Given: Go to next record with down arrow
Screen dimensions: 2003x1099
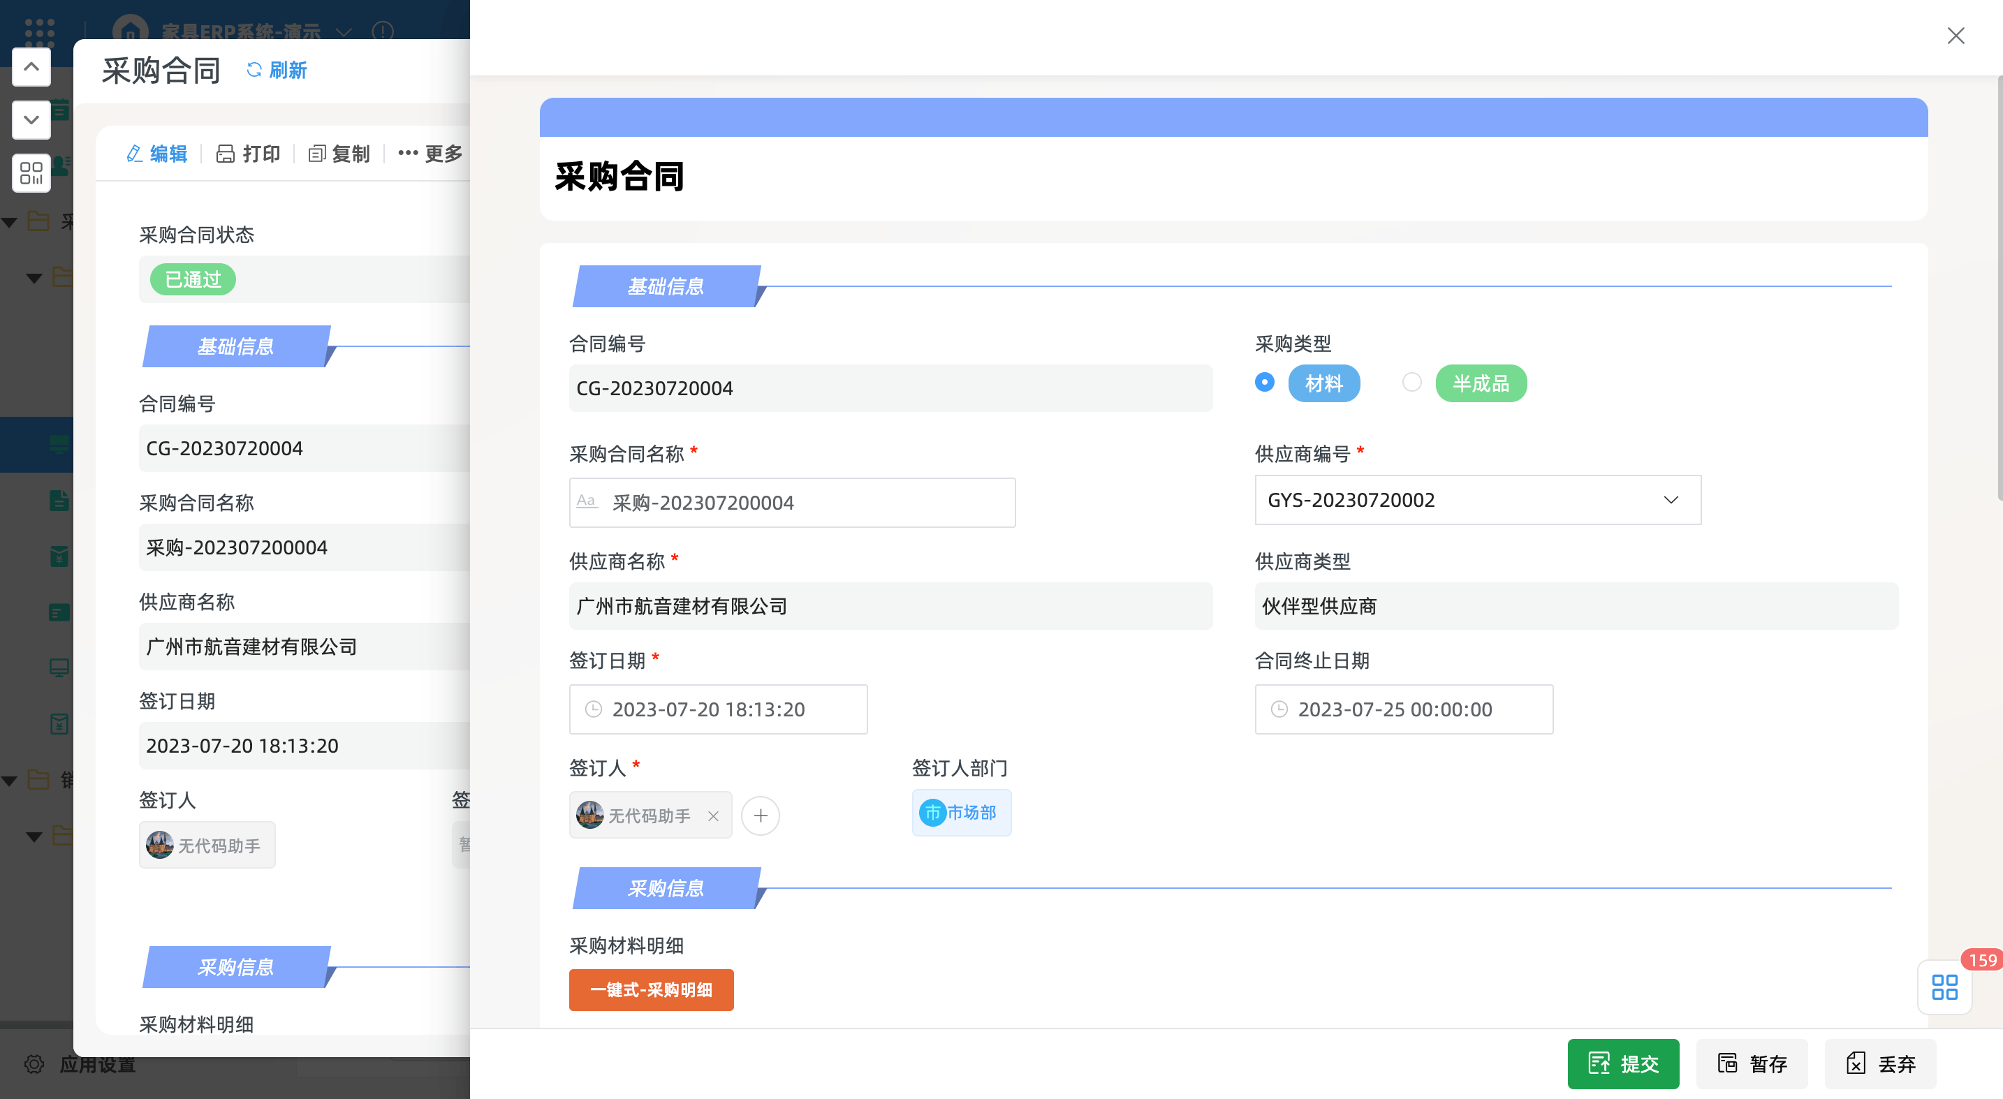Looking at the screenshot, I should coord(31,119).
